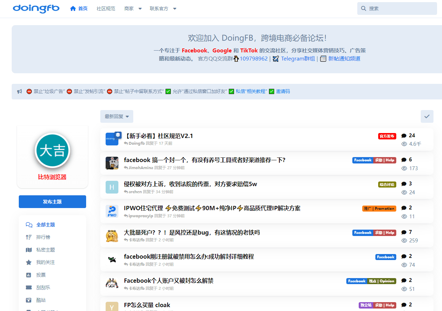The height and width of the screenshot is (311, 442).
Task: Mark all as read checkmark button
Action: [427, 116]
